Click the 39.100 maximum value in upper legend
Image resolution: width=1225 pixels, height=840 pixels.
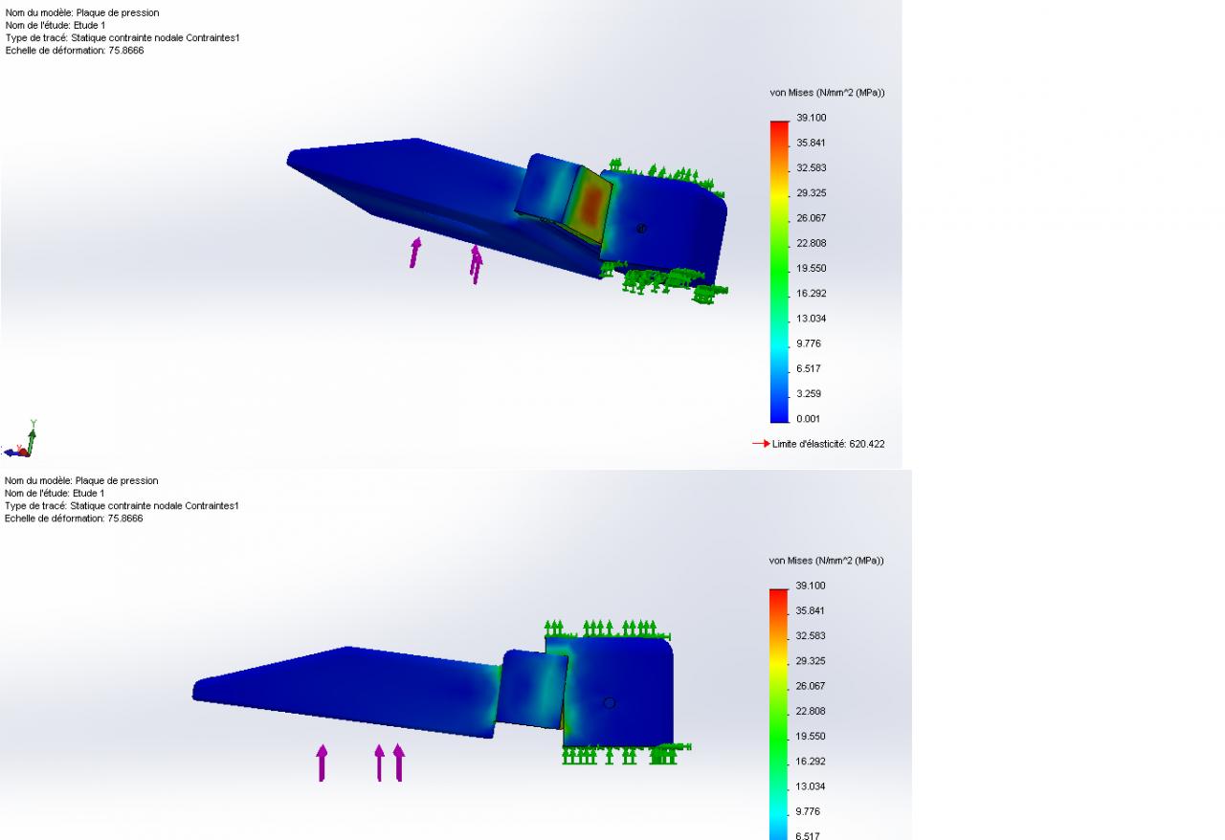pos(811,118)
